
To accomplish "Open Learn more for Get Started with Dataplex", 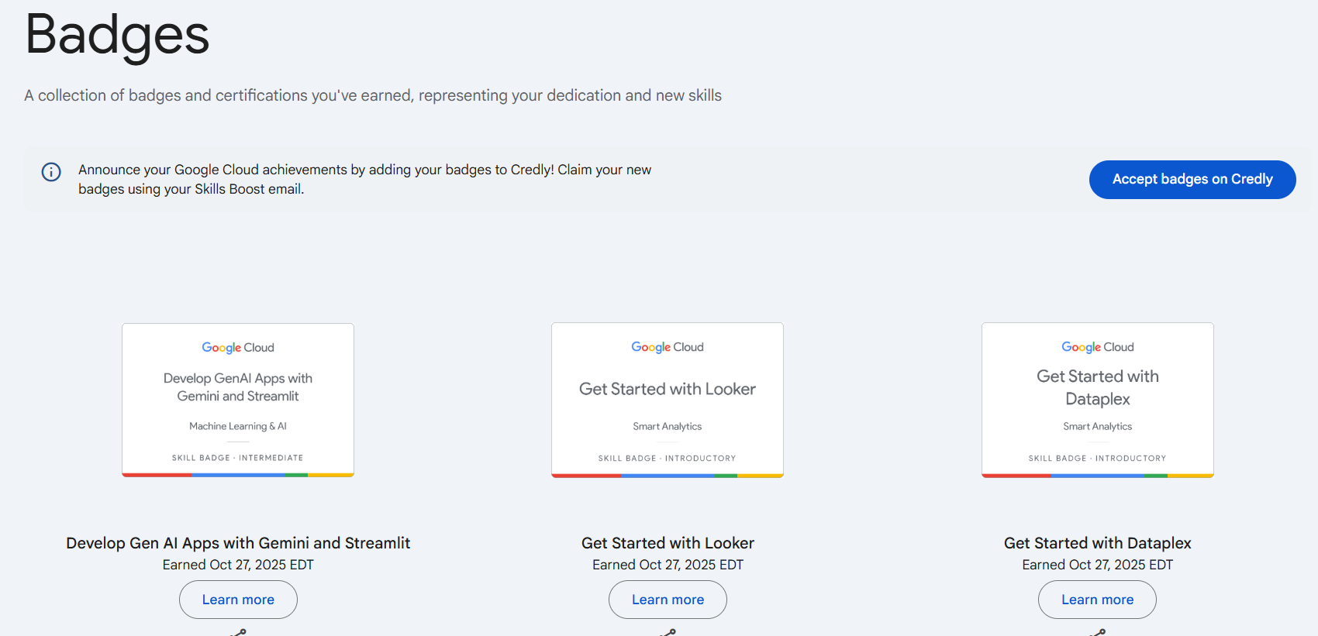I will pyautogui.click(x=1097, y=599).
